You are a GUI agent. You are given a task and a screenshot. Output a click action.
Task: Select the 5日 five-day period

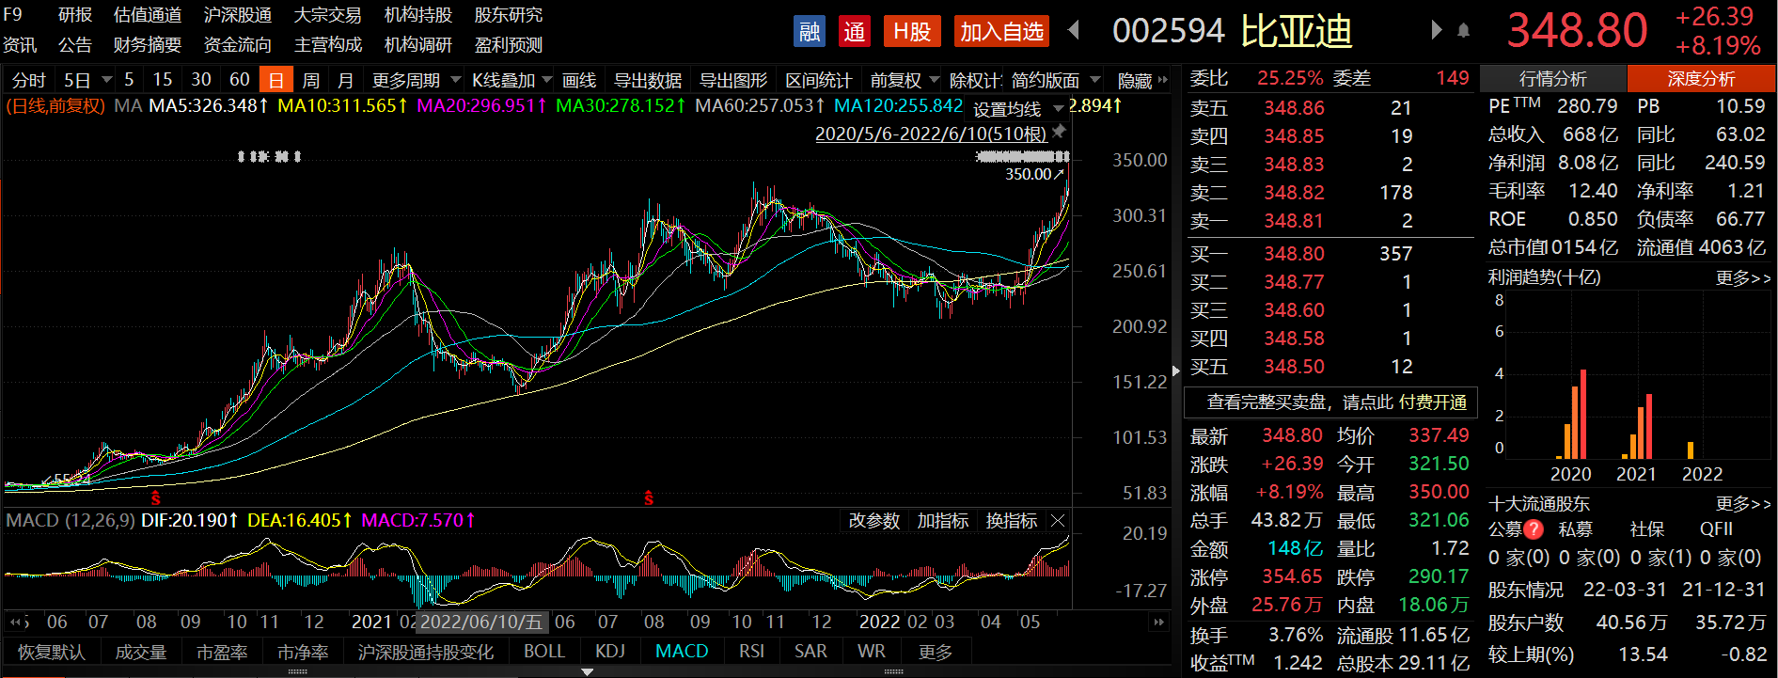pyautogui.click(x=77, y=80)
